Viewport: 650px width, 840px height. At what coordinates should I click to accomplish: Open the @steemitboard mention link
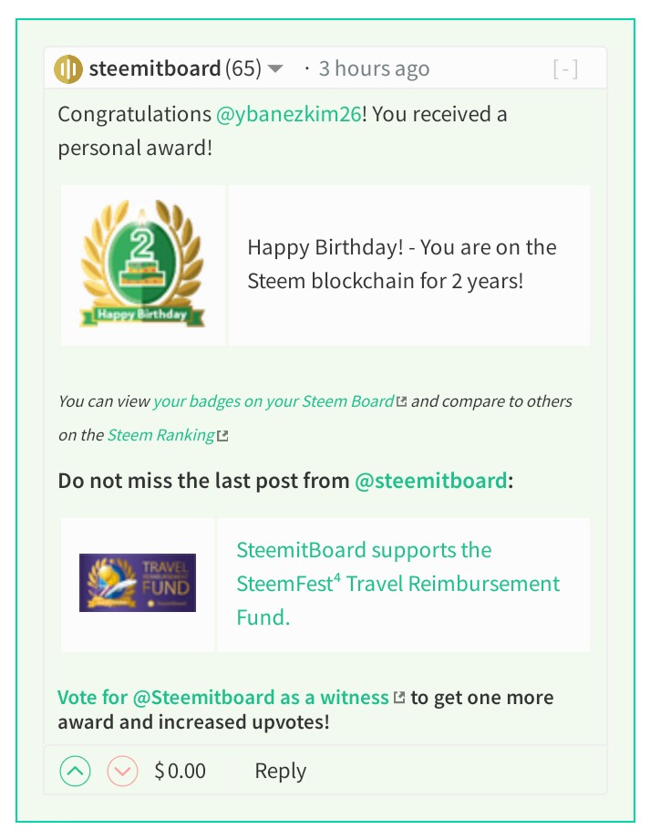(x=431, y=481)
